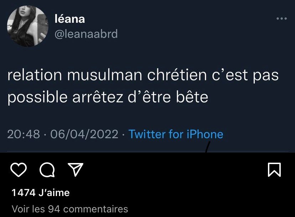Select the 06/04/2022 date

click(x=84, y=134)
